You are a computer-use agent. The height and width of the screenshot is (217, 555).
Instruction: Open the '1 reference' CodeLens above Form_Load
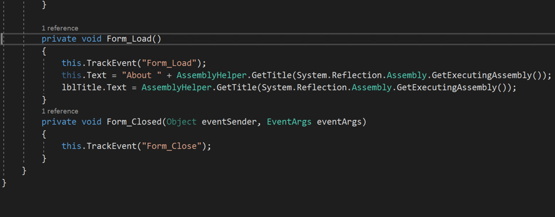(60, 28)
